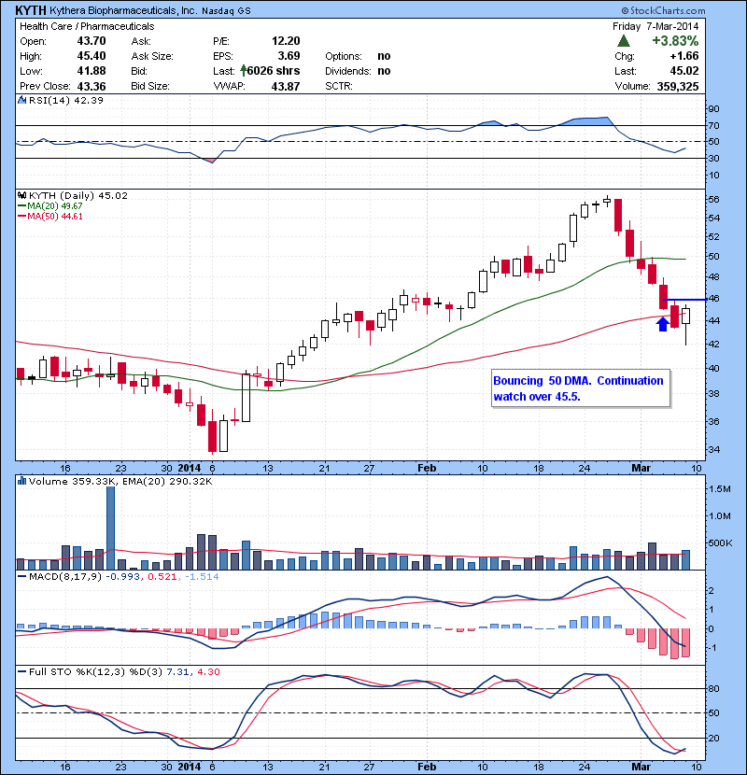
Task: Click the Volume 359.33K, EMA(20) 290.32K label
Action: coord(120,481)
